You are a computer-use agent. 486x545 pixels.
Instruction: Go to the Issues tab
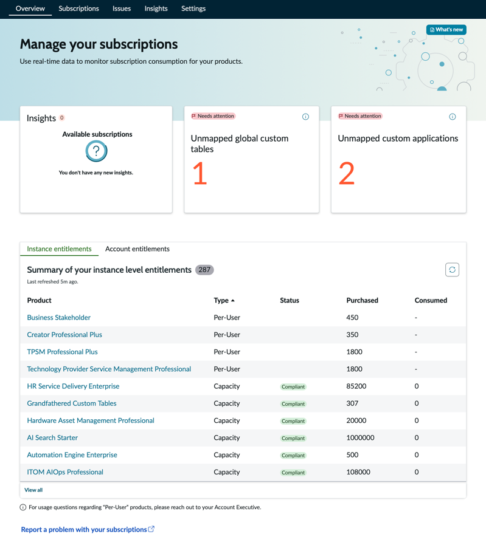[122, 9]
